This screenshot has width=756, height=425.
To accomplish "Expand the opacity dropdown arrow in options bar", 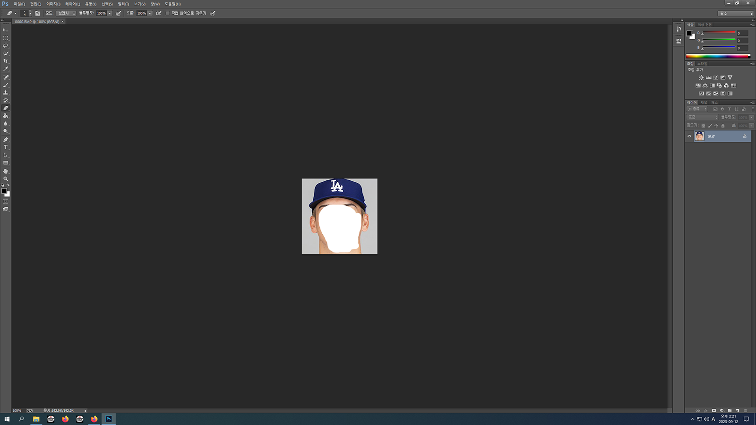I will pyautogui.click(x=110, y=13).
